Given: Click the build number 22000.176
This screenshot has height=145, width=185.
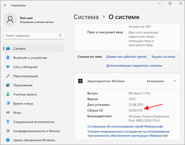Looking at the screenshot, I should (136, 110).
